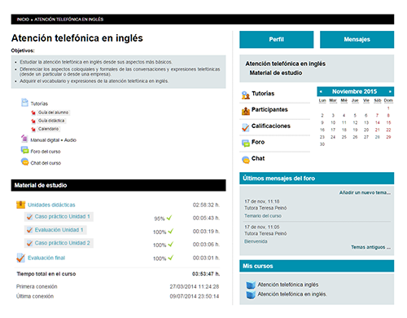The image size is (407, 318).
Task: Click the Tutorías folder icon in course resources
Action: click(24, 103)
